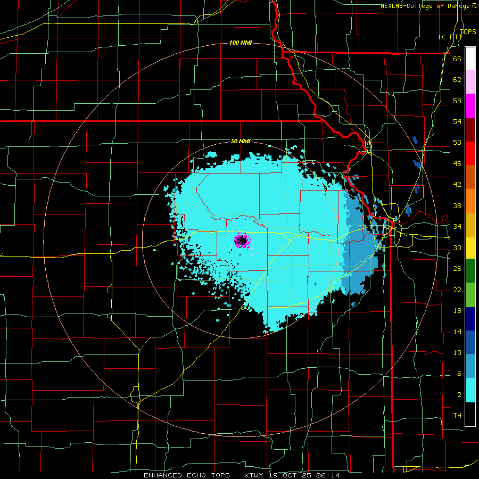Click the '50 NMI' range ring label

click(x=241, y=141)
